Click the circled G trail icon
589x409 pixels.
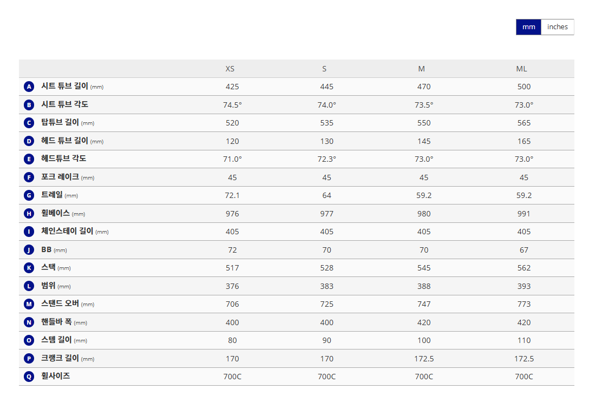[29, 195]
